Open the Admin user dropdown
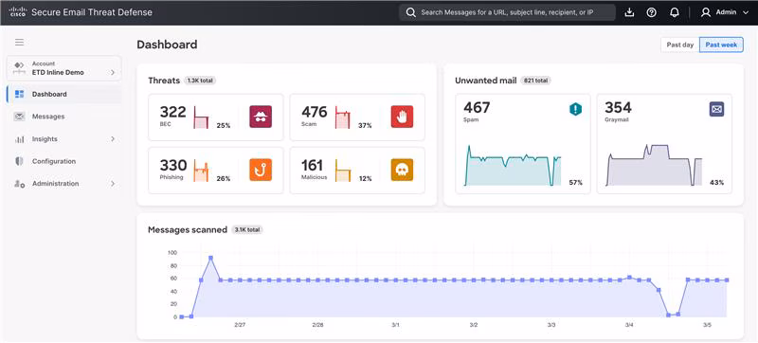Image resolution: width=758 pixels, height=343 pixels. coord(724,12)
